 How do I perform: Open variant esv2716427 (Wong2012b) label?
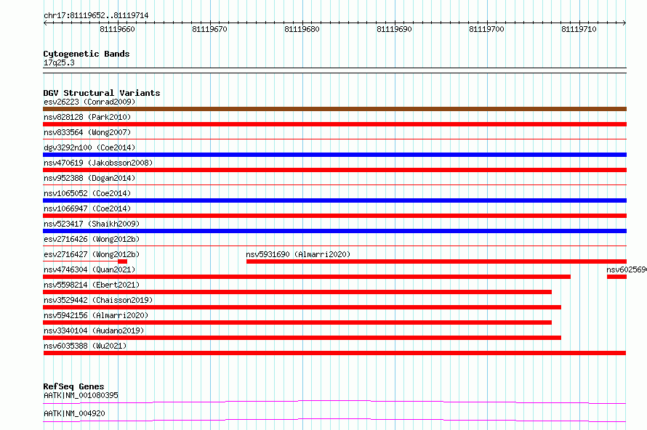(92, 254)
